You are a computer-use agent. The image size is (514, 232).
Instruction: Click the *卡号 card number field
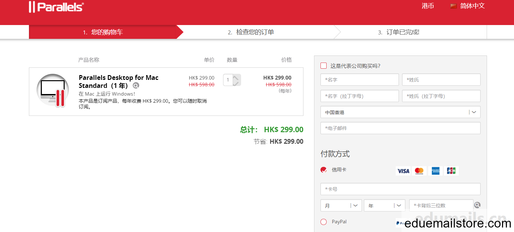coord(400,189)
